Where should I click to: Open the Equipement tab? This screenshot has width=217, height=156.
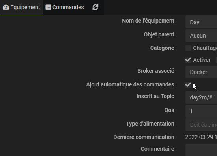21,7
